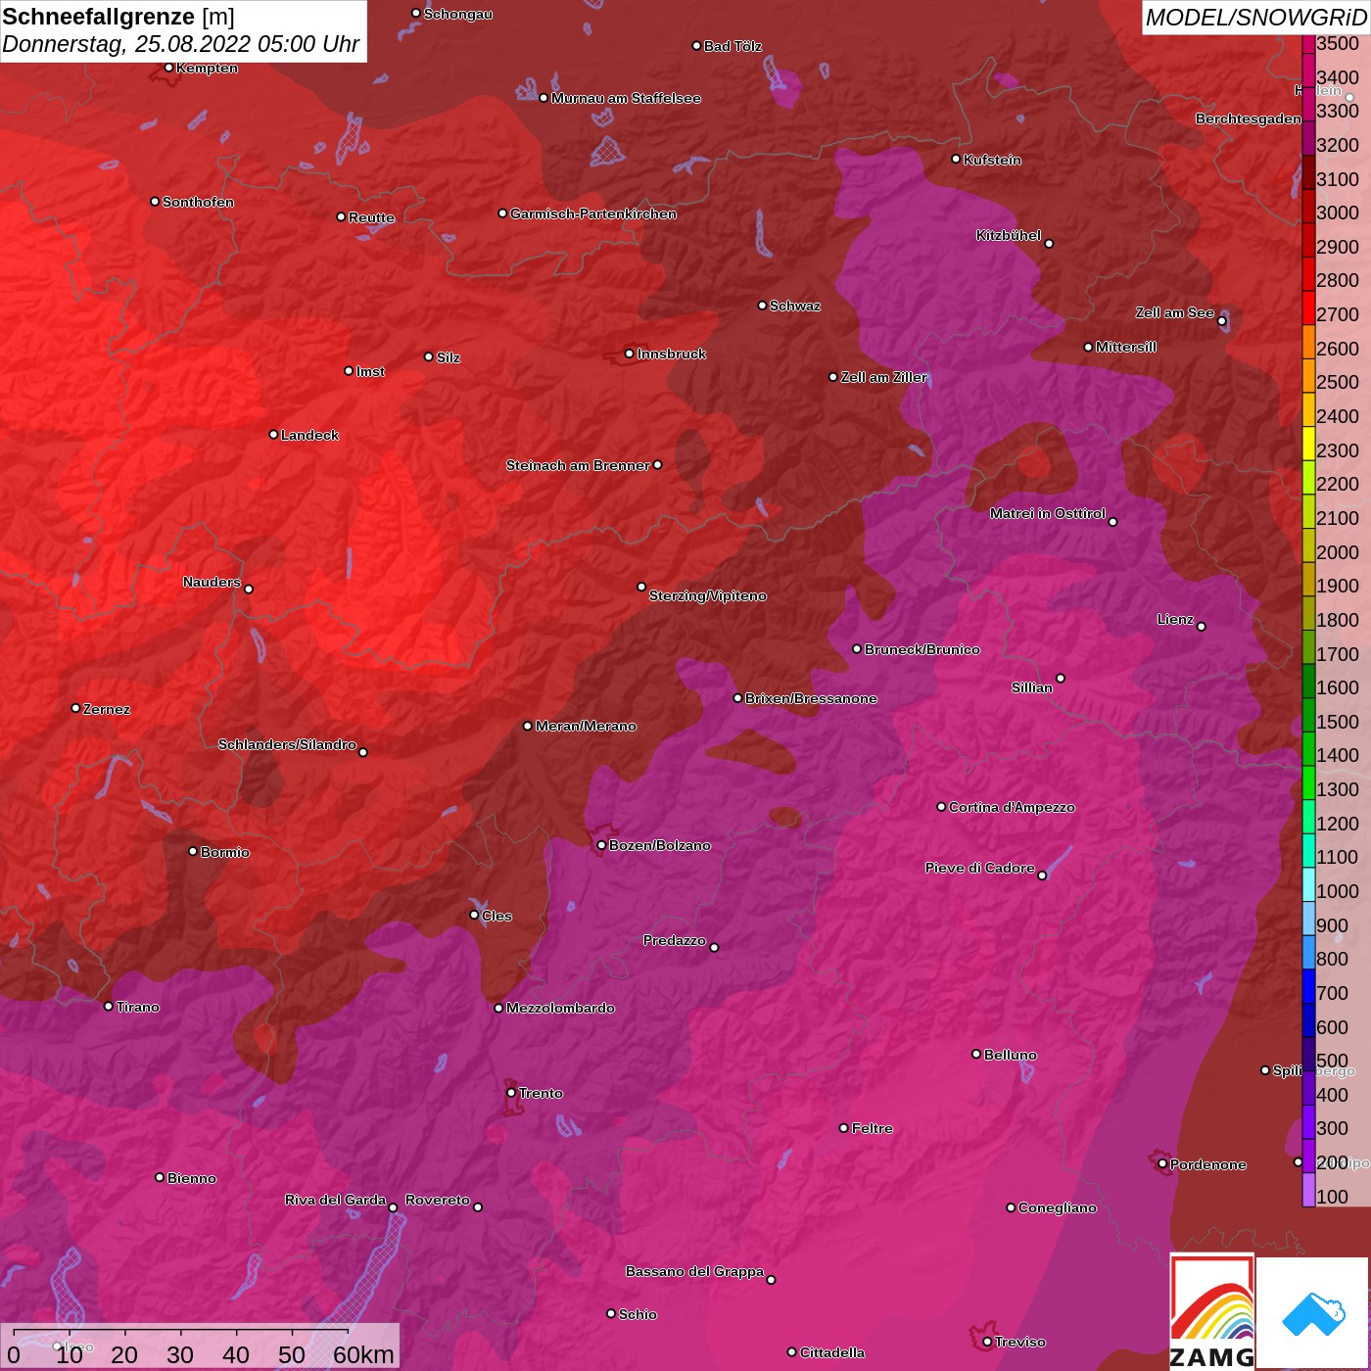Click the 100 violet legend swatch
The image size is (1371, 1371).
click(x=1308, y=1191)
